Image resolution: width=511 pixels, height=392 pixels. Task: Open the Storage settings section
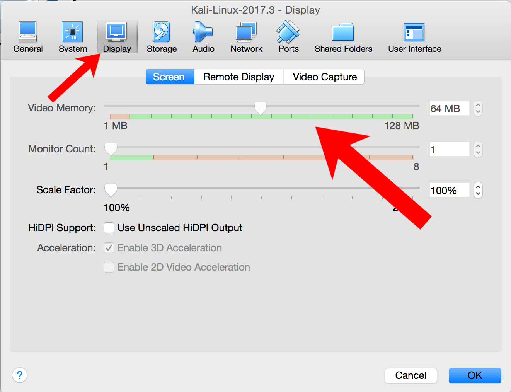[162, 37]
